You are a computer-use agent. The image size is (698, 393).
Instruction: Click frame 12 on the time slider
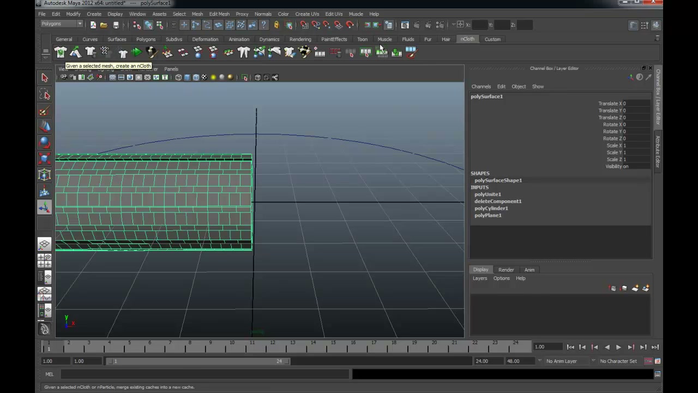pyautogui.click(x=272, y=346)
